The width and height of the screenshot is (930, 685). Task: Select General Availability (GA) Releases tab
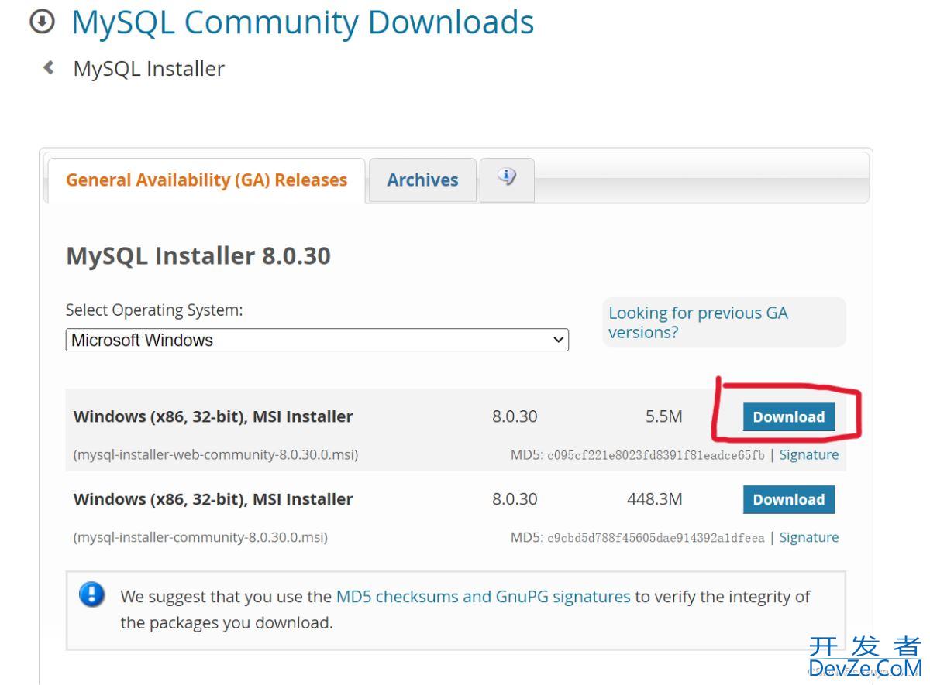click(206, 180)
